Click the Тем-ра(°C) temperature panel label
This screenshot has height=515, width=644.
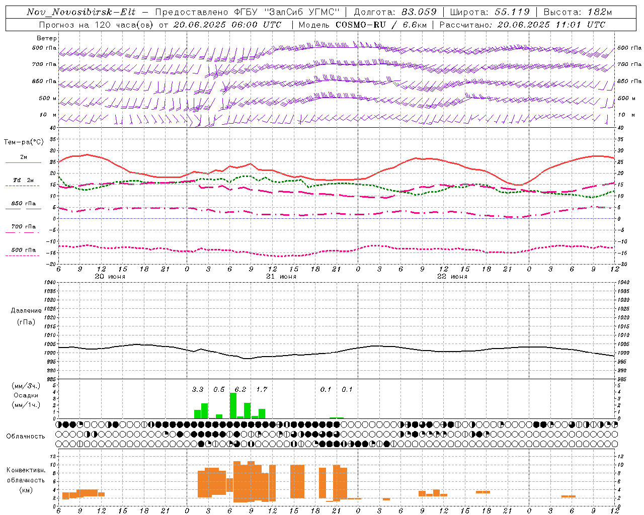[x=24, y=142]
